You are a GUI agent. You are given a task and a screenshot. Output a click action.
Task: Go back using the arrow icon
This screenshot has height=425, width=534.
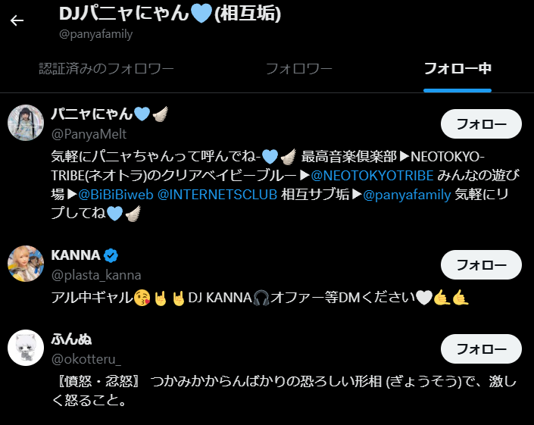click(x=17, y=20)
